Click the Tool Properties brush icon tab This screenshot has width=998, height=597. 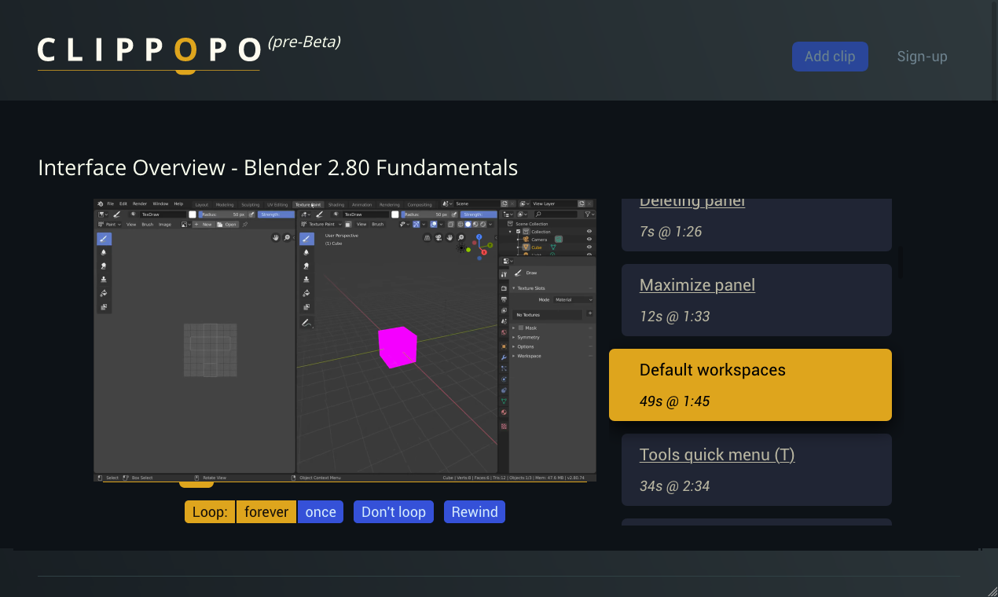(x=503, y=275)
